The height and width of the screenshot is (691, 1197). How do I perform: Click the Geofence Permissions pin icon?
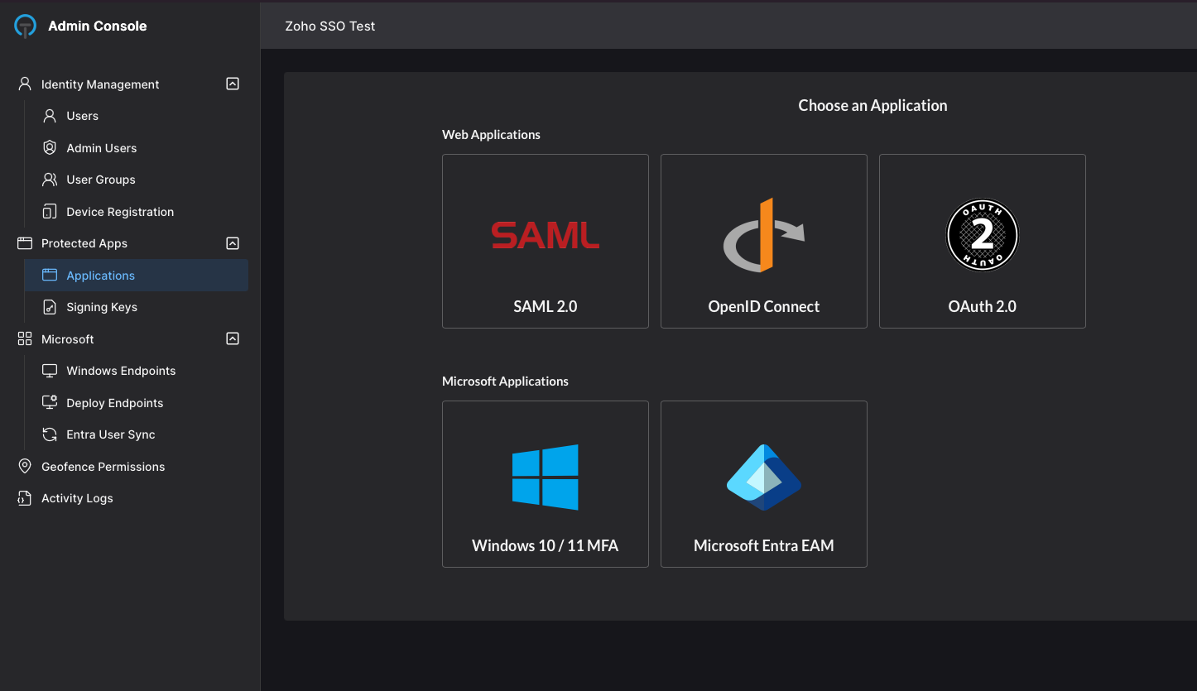tap(25, 467)
